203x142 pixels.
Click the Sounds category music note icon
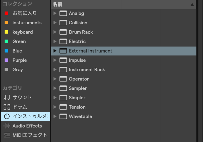pyautogui.click(x=7, y=98)
